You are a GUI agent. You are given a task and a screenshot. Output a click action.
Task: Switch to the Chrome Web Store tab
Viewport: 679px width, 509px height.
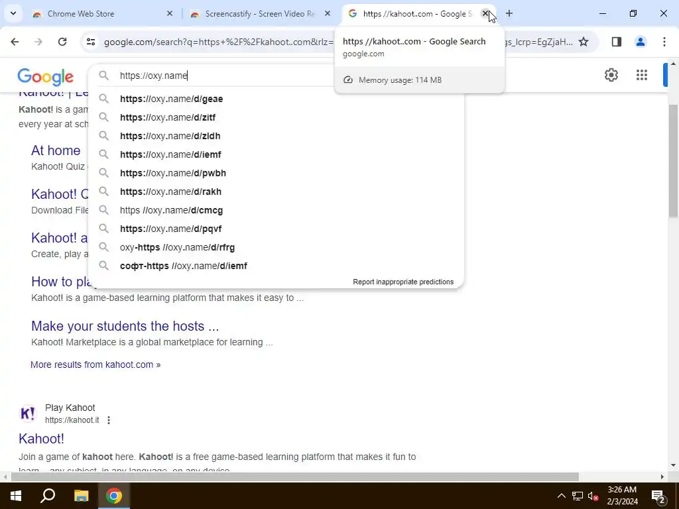coord(103,14)
